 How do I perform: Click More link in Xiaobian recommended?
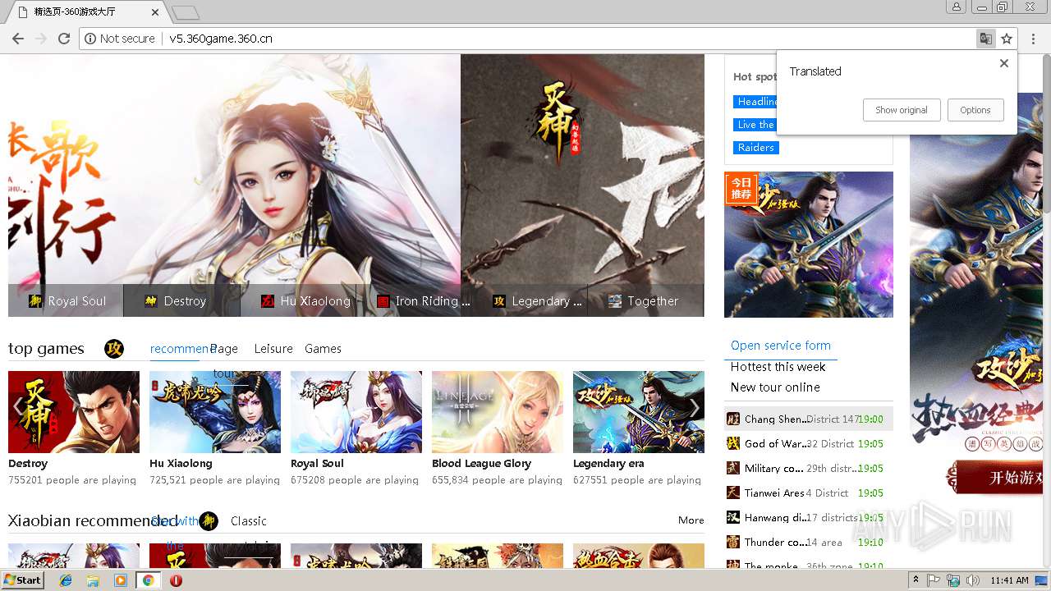691,520
